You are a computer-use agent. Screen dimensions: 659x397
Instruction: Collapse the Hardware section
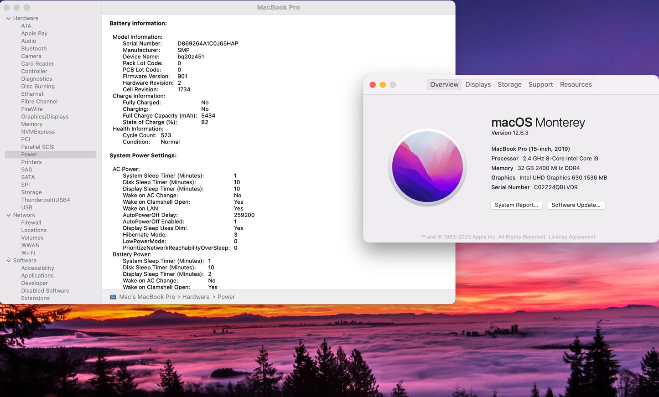[x=8, y=18]
